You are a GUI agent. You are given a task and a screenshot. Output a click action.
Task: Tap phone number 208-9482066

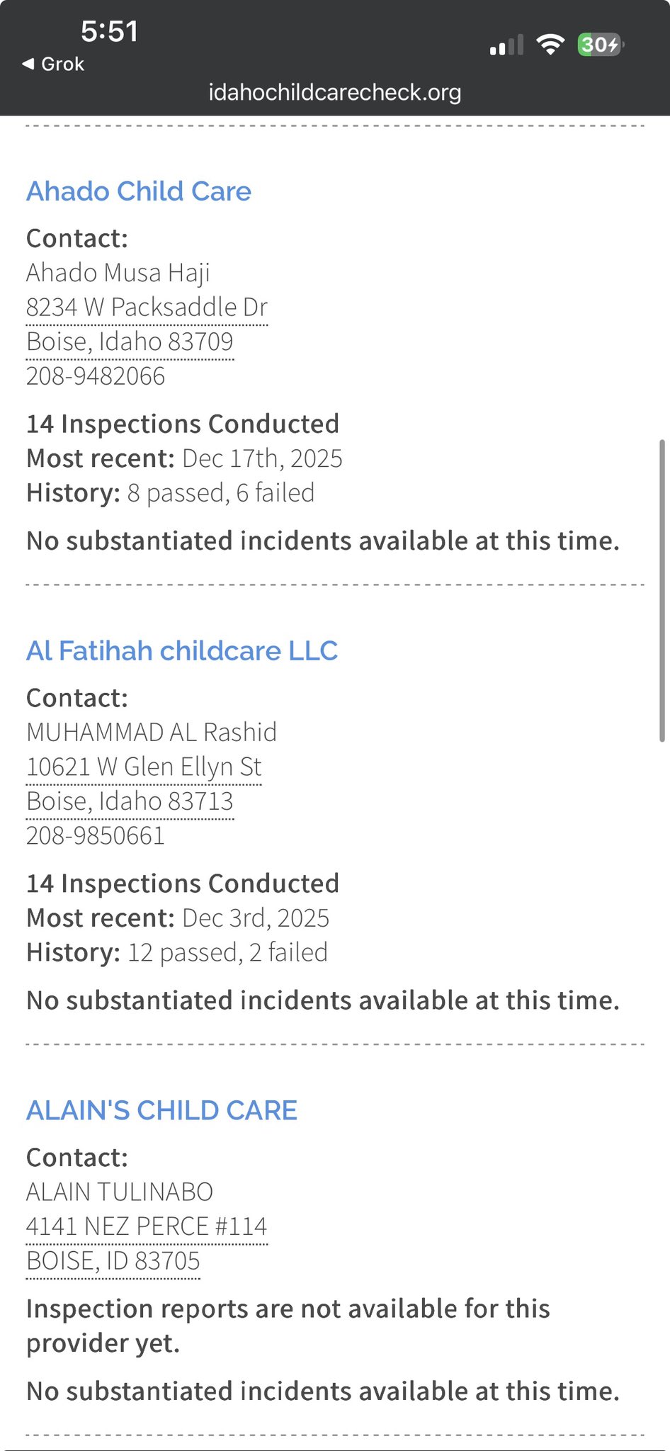click(x=96, y=376)
